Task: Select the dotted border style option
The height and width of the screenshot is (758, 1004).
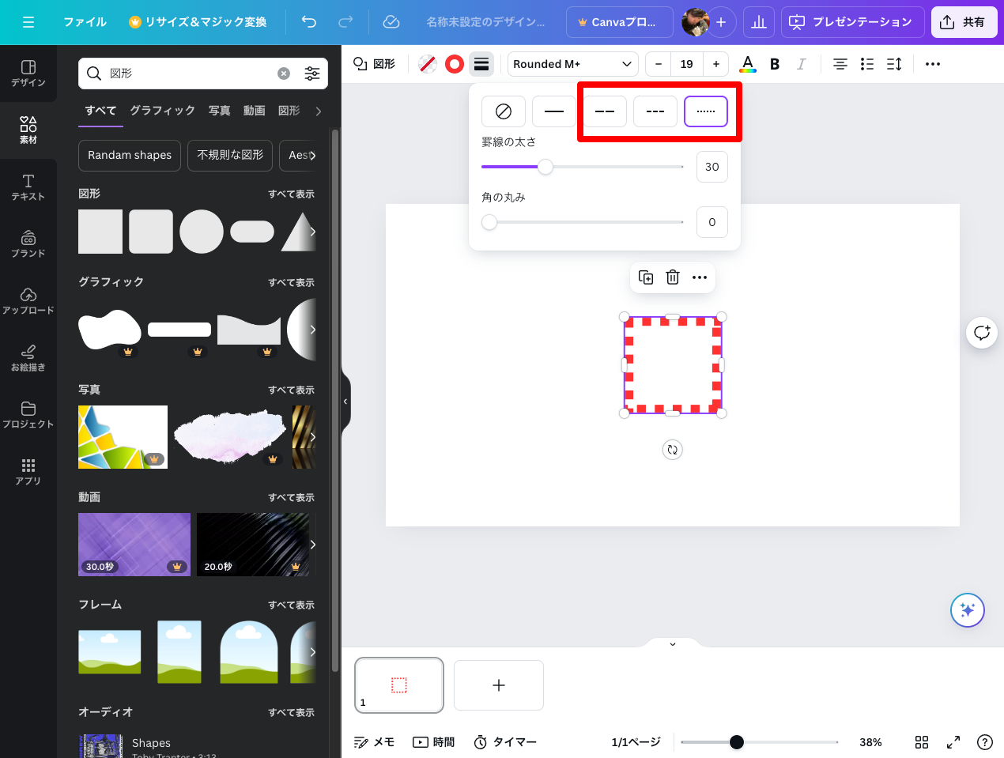Action: (706, 111)
